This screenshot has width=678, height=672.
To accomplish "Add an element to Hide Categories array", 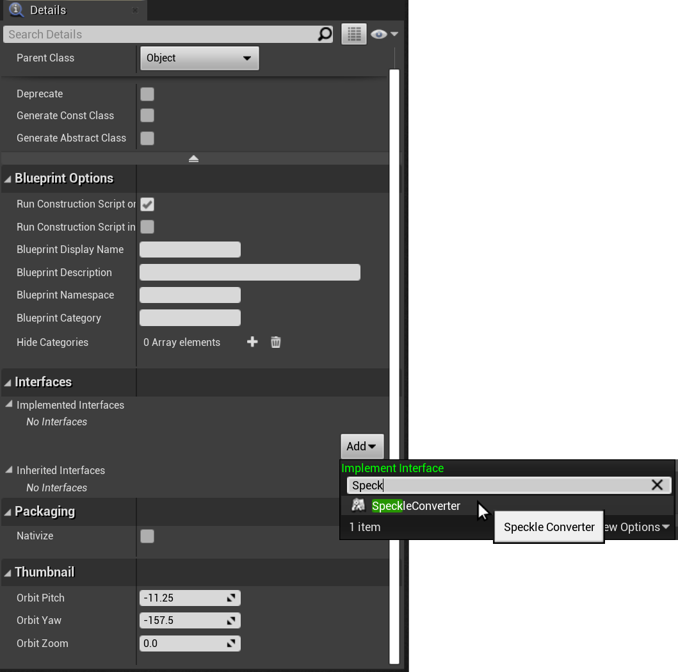I will tap(252, 342).
